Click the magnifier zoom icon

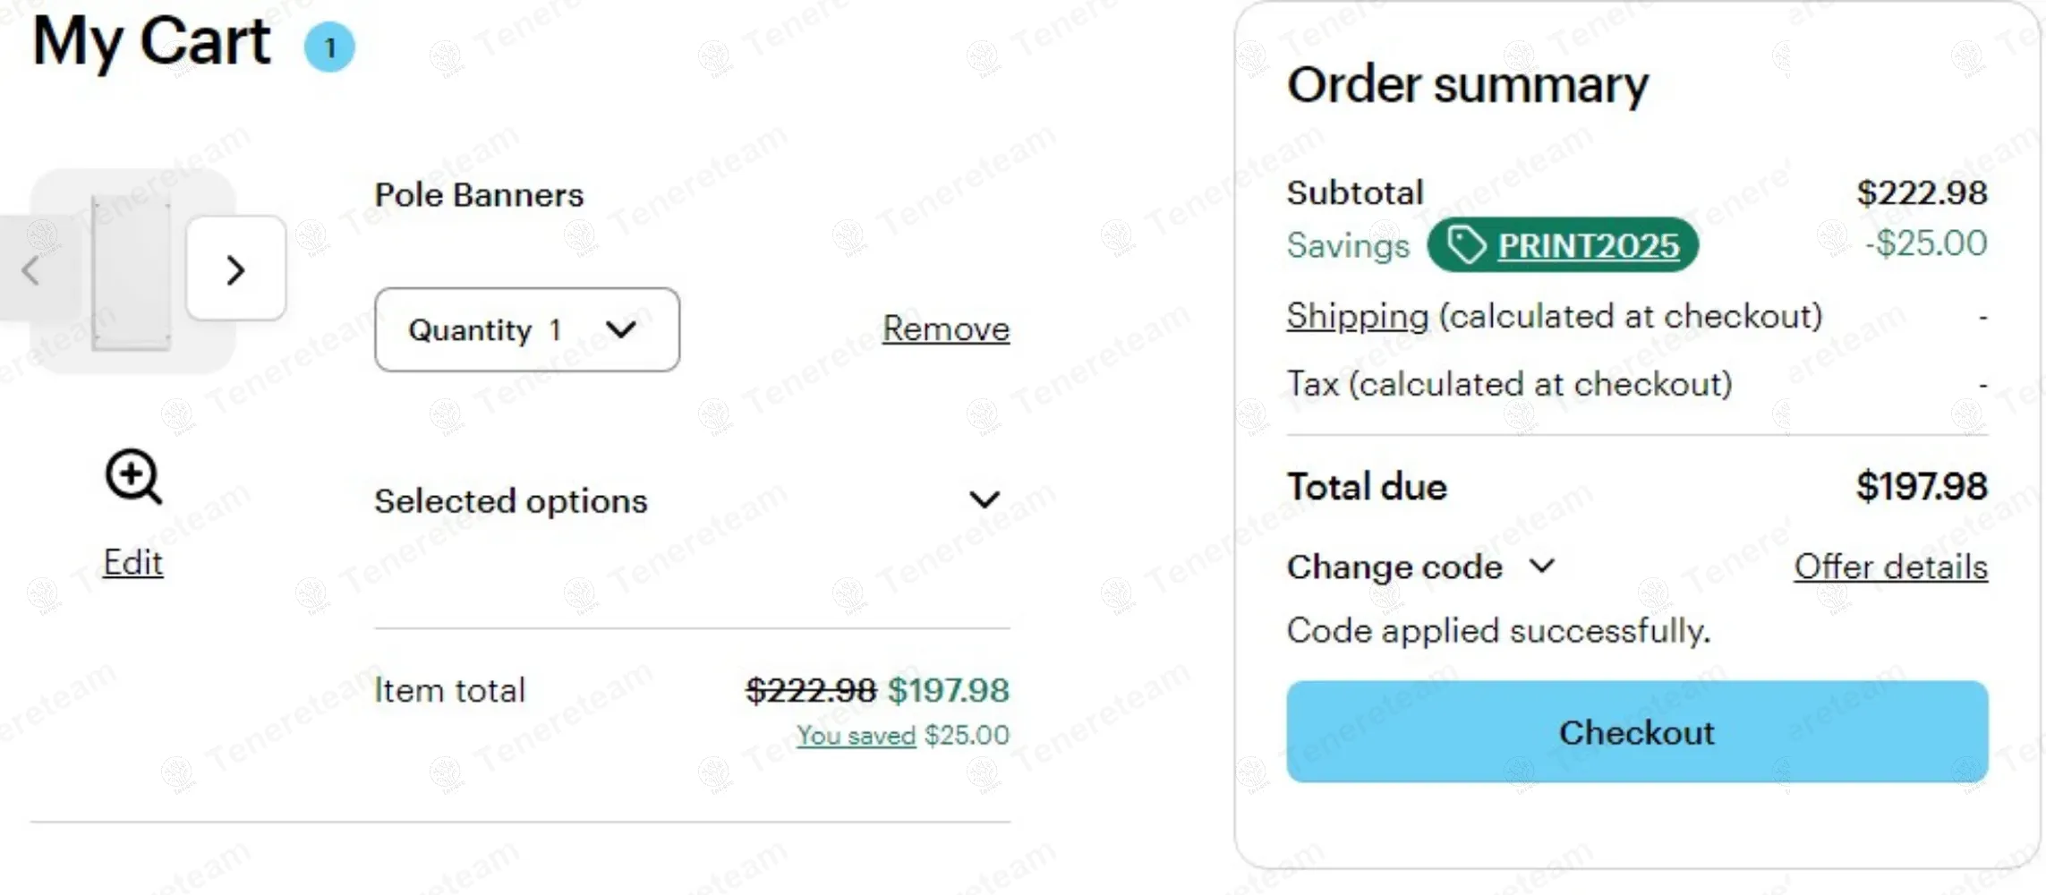pos(133,476)
